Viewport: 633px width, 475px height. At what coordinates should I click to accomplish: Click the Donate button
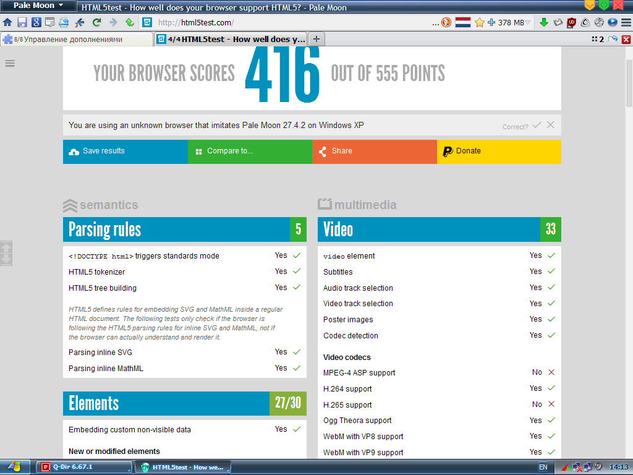click(x=499, y=152)
